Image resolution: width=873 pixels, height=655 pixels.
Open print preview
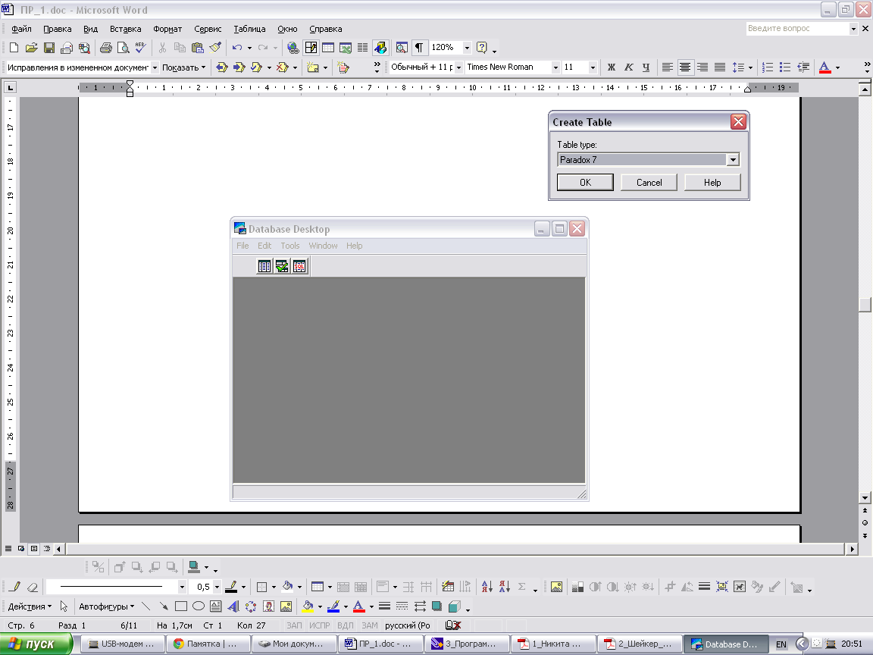point(123,48)
